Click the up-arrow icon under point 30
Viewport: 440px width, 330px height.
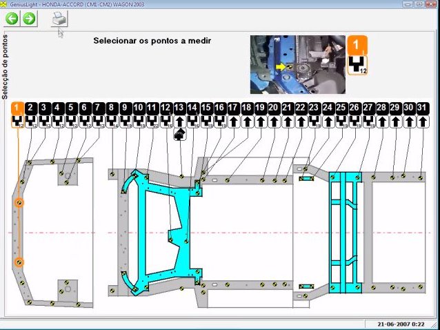(x=410, y=122)
